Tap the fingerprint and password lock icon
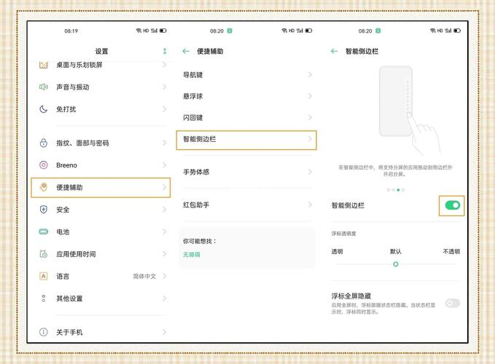Viewport: 495px width, 364px height. click(x=43, y=143)
